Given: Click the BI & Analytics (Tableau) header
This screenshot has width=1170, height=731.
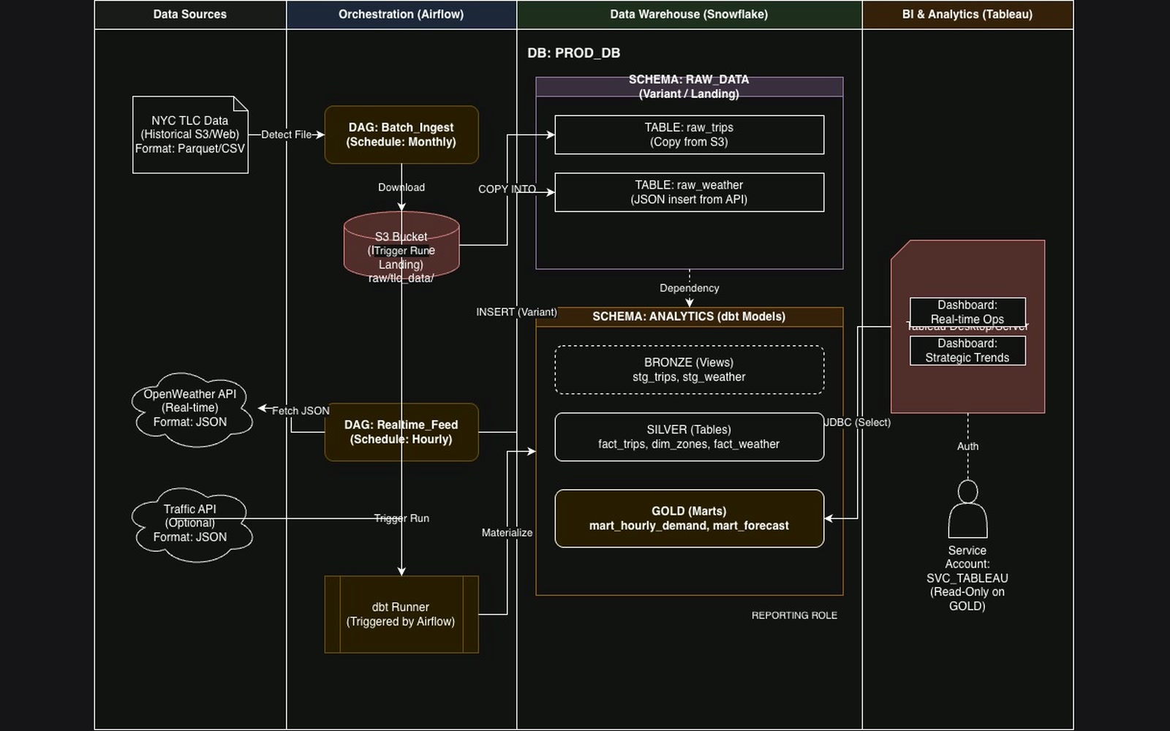Looking at the screenshot, I should coord(967,15).
